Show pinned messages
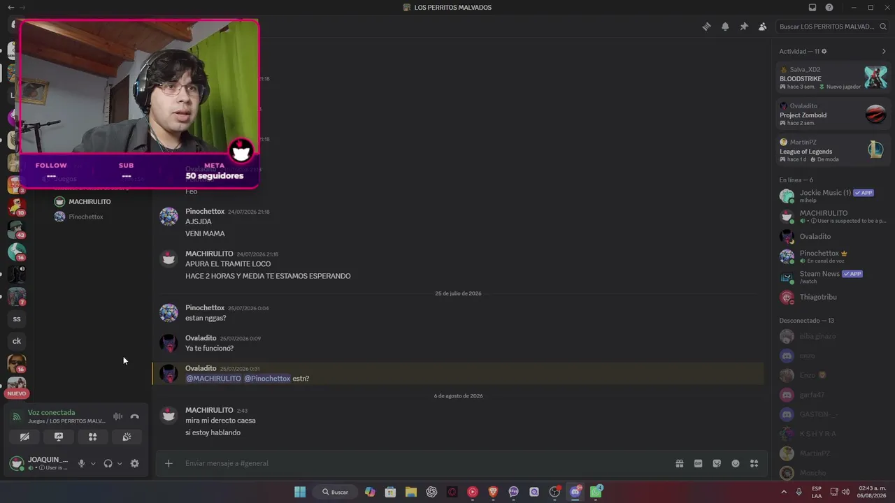 744,27
